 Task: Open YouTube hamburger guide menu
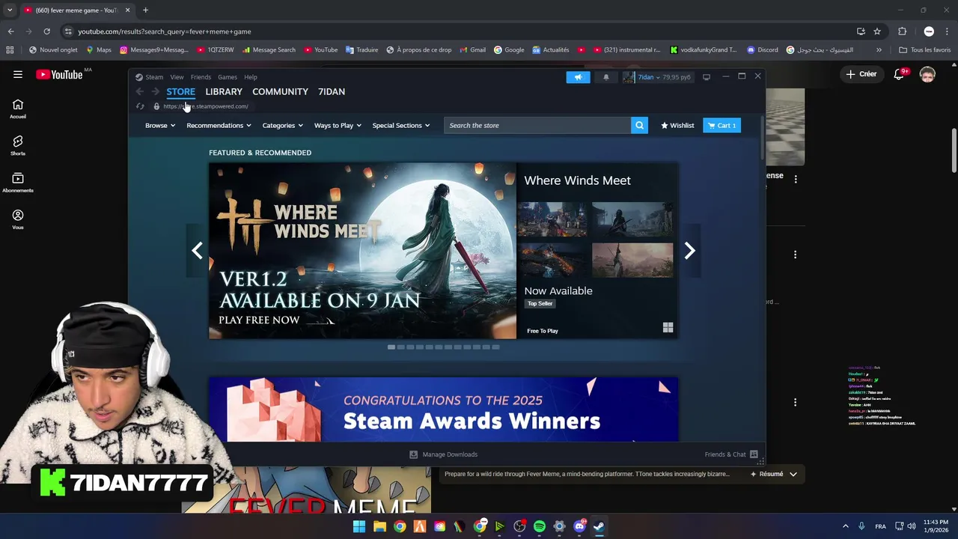point(18,74)
